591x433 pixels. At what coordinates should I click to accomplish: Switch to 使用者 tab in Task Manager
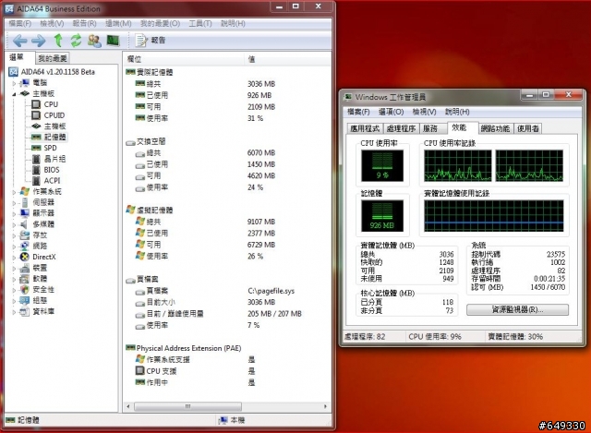527,128
